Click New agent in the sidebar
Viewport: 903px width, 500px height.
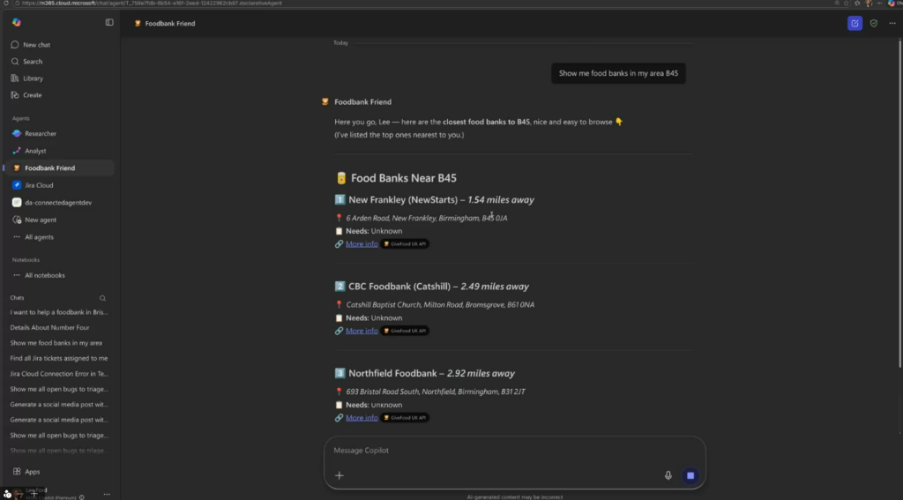click(59, 220)
